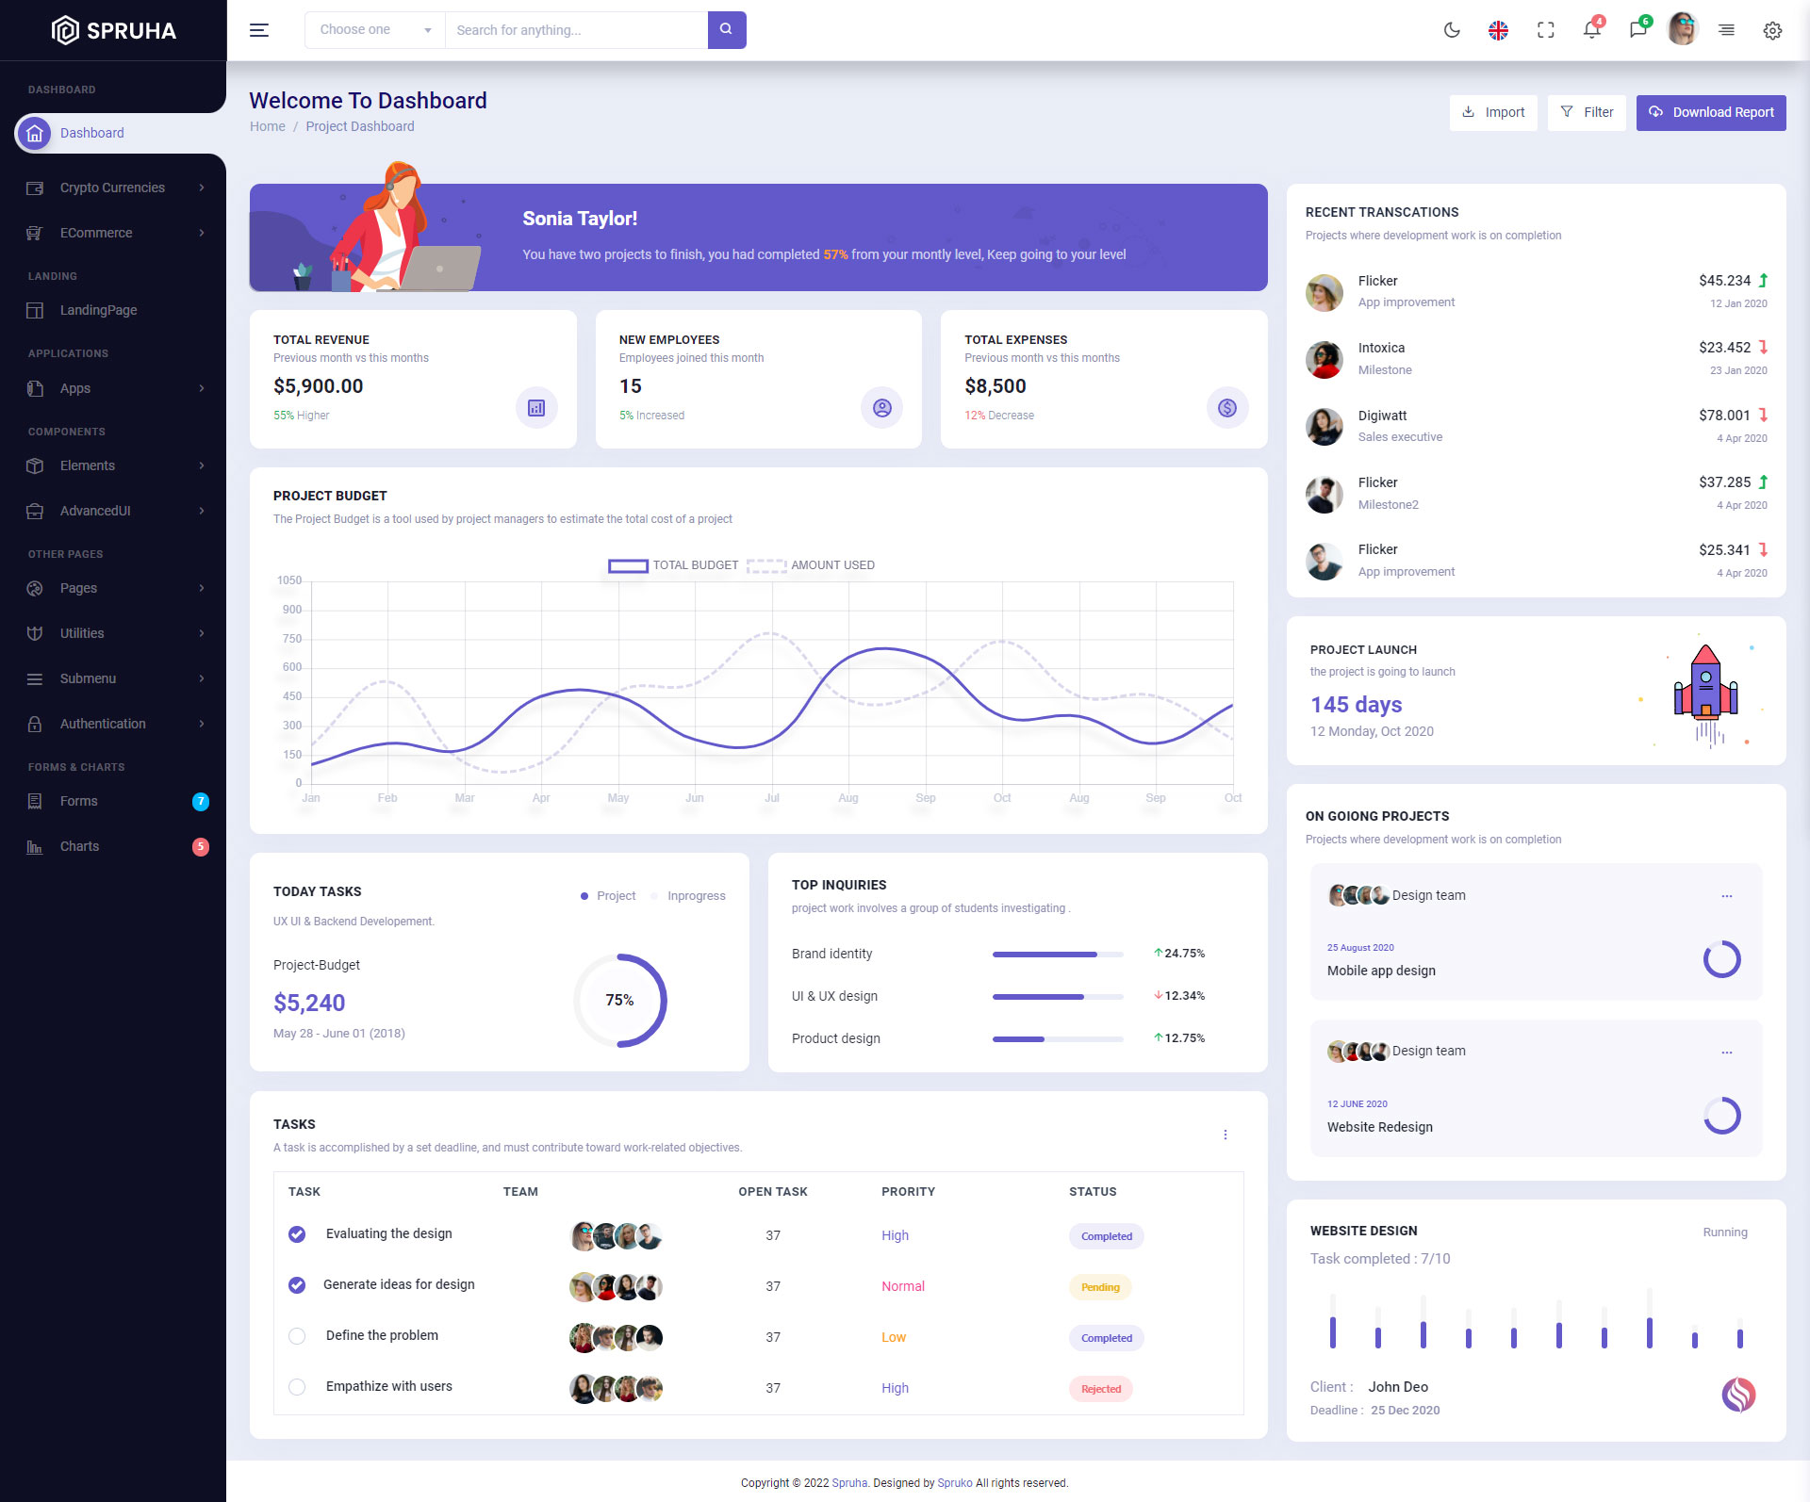Viewport: 1810px width, 1502px height.
Task: Toggle dark mode moon icon
Action: point(1452,30)
